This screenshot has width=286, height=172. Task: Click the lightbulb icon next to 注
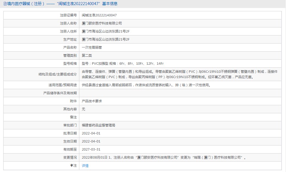click(72, 165)
